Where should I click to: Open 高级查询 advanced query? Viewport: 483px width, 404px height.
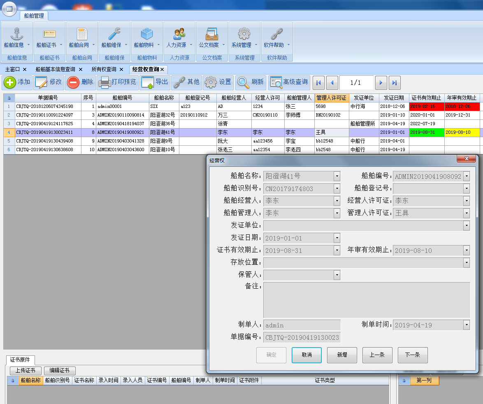[x=289, y=82]
